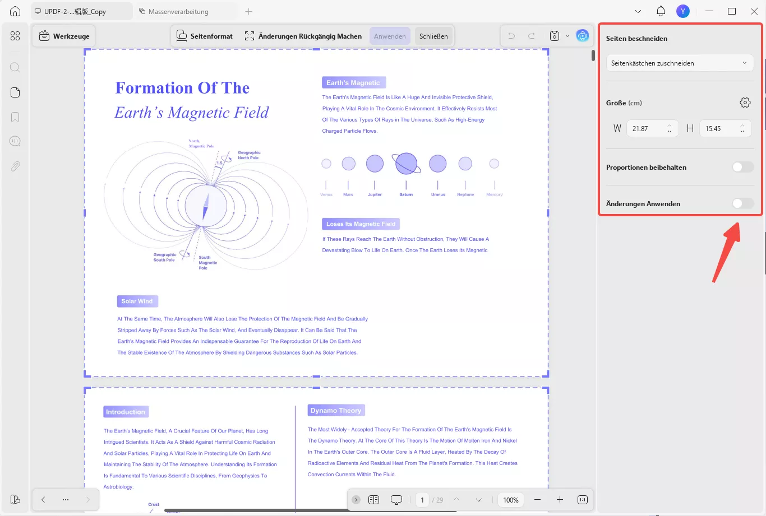
Task: Click the Anwenden button
Action: tap(390, 36)
